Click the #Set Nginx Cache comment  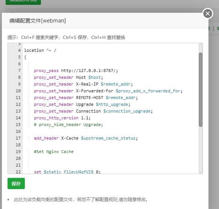click(54, 152)
